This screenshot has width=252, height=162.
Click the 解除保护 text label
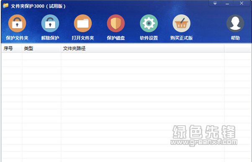pos(50,38)
